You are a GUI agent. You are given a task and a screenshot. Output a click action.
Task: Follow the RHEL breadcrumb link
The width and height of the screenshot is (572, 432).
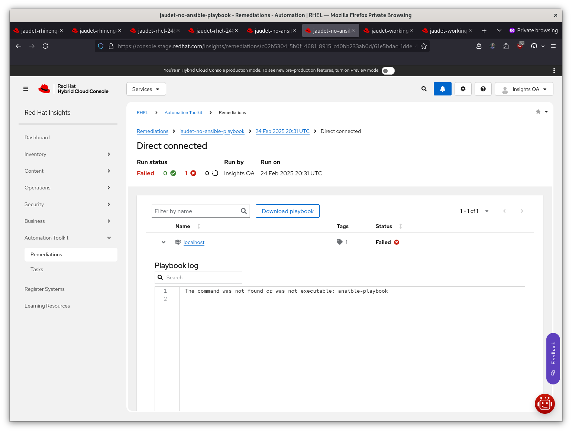click(x=142, y=113)
